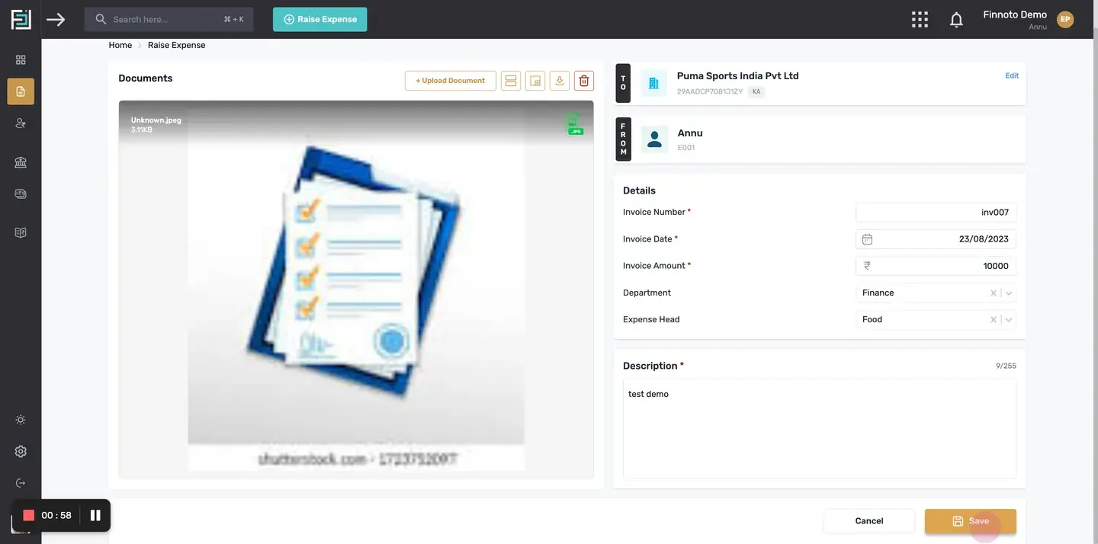This screenshot has height=544, width=1098.
Task: Open the dashboard grid icon in sidebar
Action: coord(21,59)
